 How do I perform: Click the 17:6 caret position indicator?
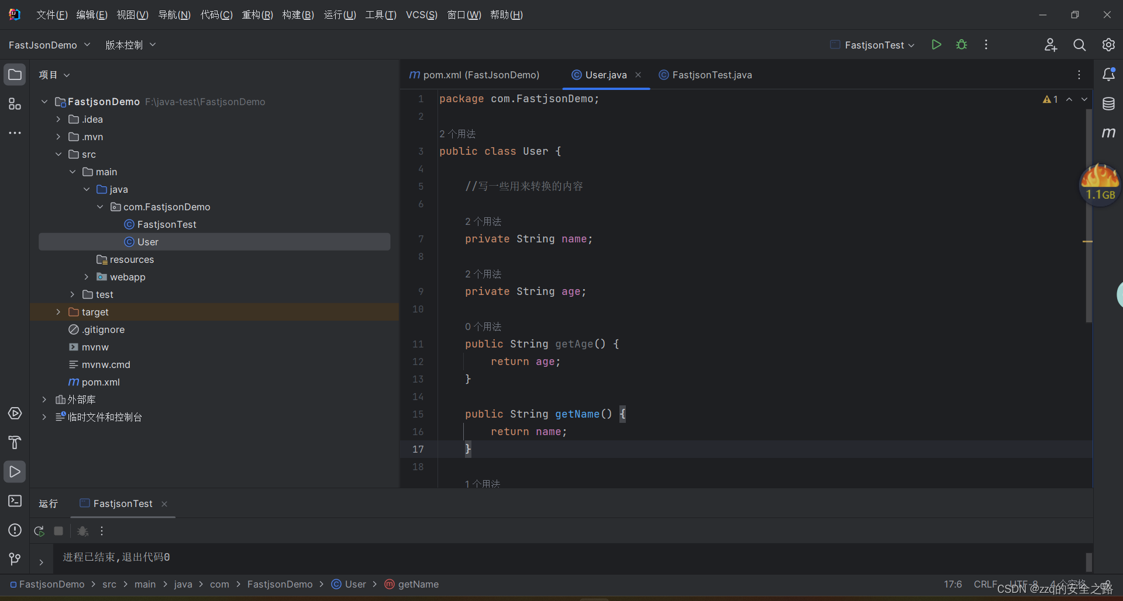(x=953, y=584)
